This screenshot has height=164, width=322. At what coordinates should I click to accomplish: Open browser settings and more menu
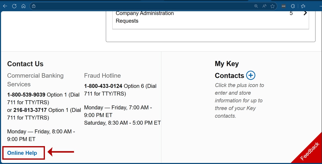click(320, 6)
